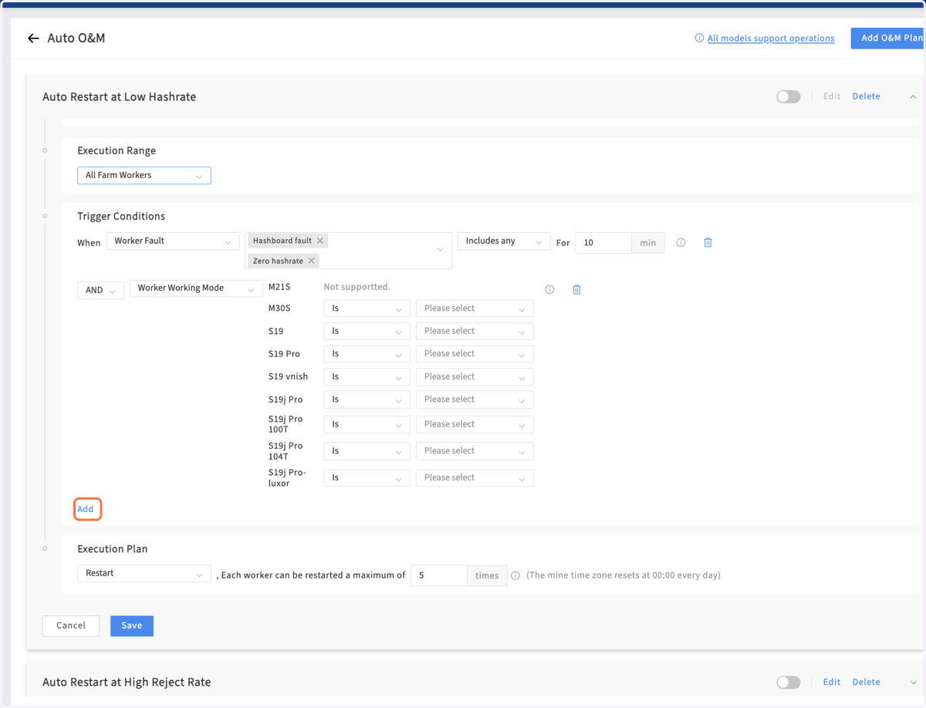Delete the Auto Restart at High Reject Rate plan
This screenshot has height=708, width=926.
[866, 682]
